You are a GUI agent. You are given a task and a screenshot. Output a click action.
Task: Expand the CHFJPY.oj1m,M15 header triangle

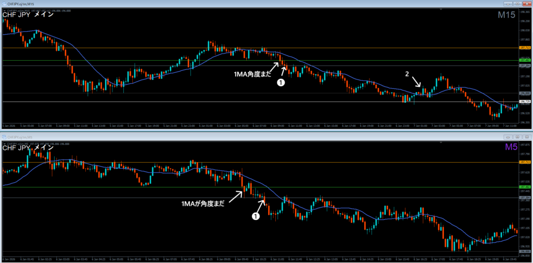click(4, 10)
